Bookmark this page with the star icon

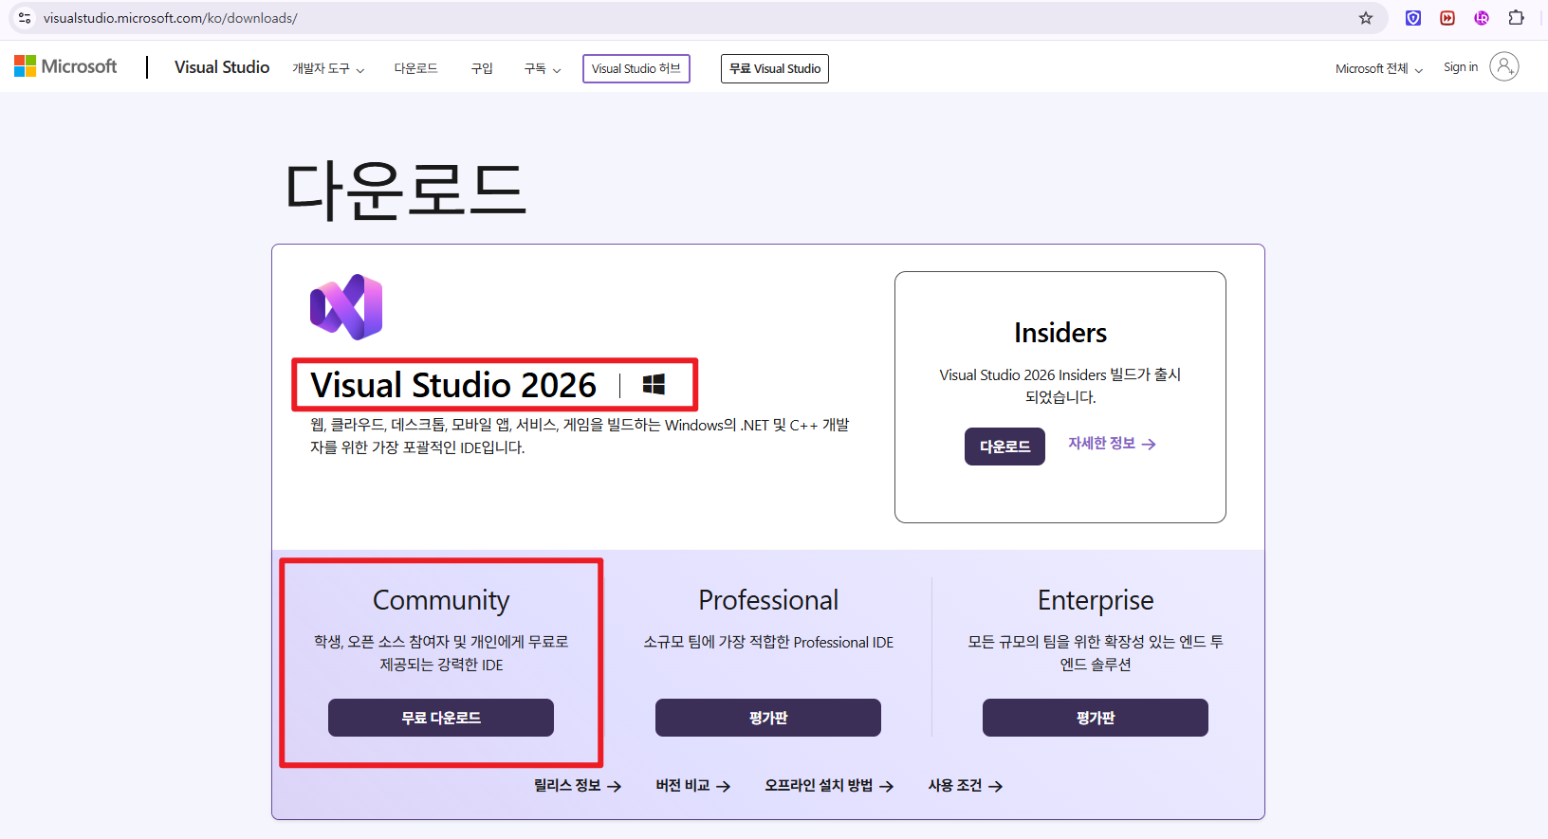pyautogui.click(x=1366, y=18)
